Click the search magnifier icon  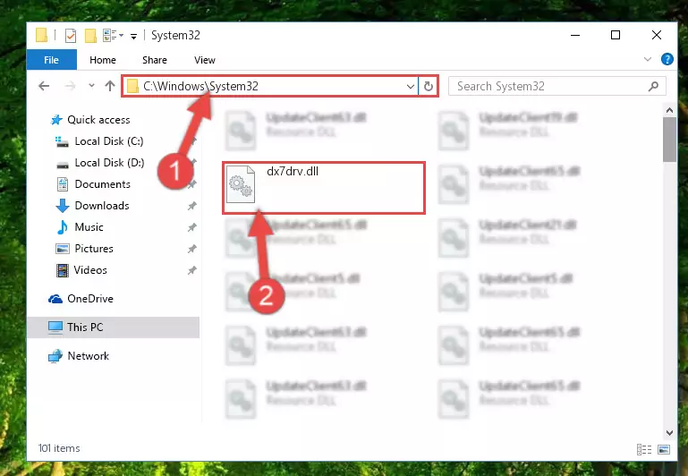[653, 87]
